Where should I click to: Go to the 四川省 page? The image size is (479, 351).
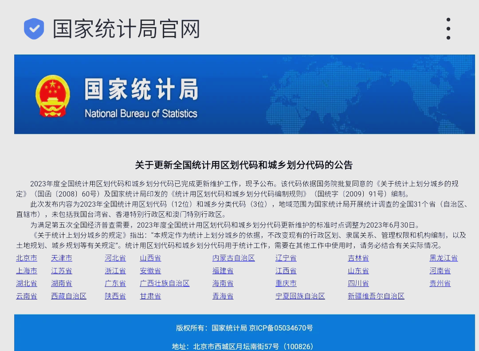(358, 284)
